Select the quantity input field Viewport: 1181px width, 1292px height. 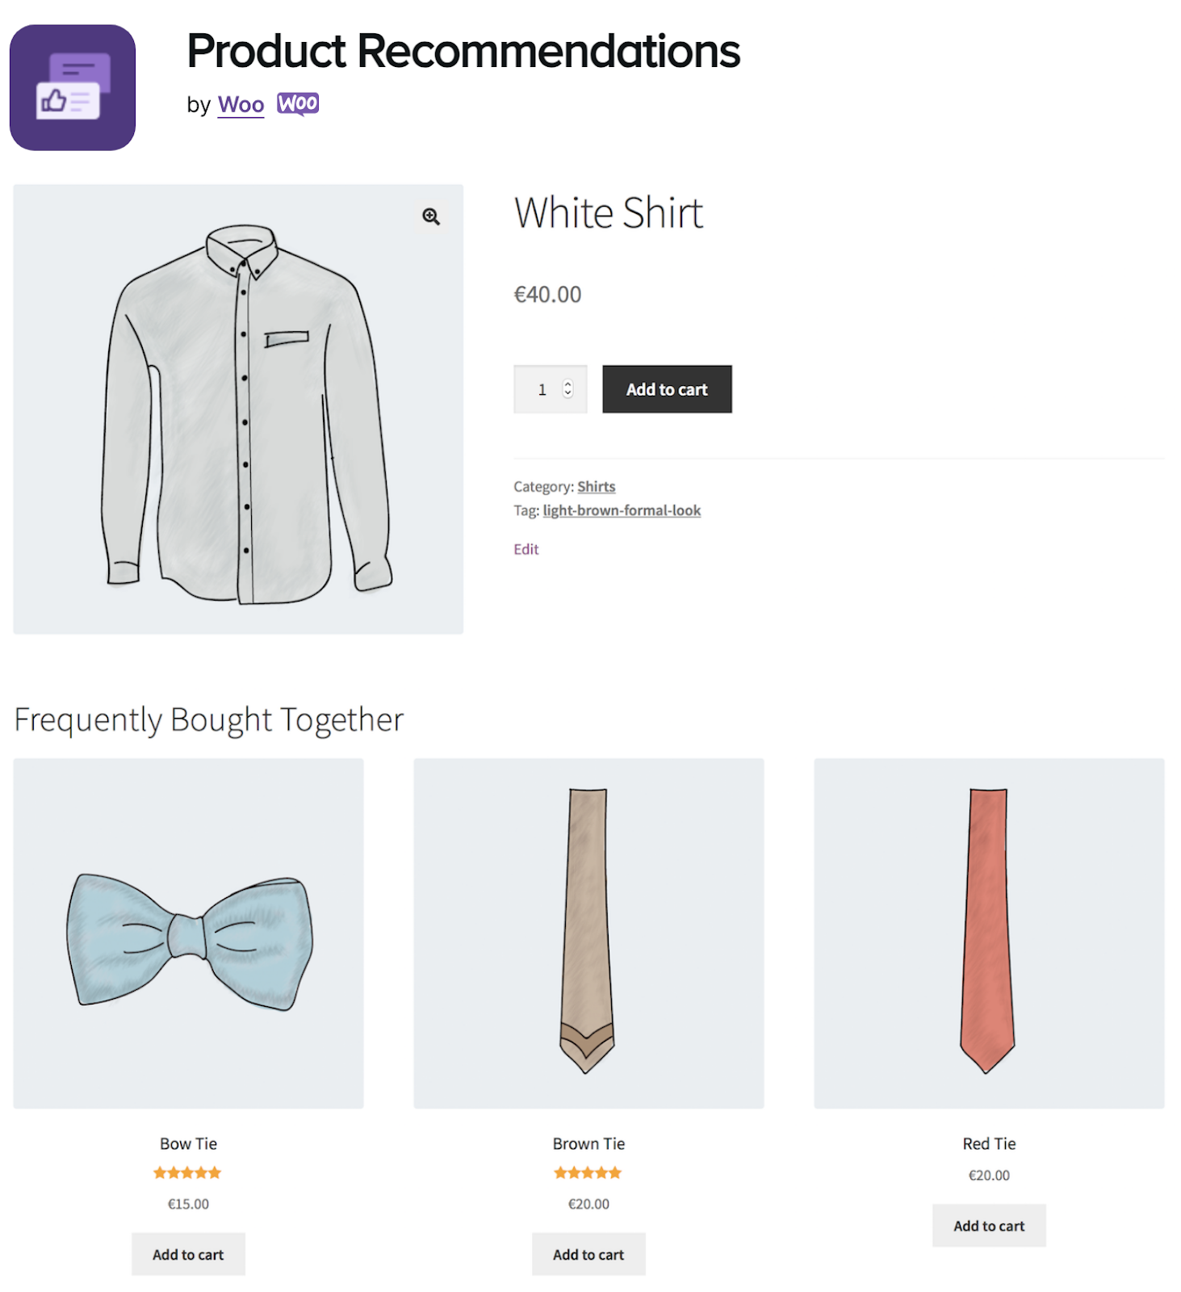click(x=542, y=388)
